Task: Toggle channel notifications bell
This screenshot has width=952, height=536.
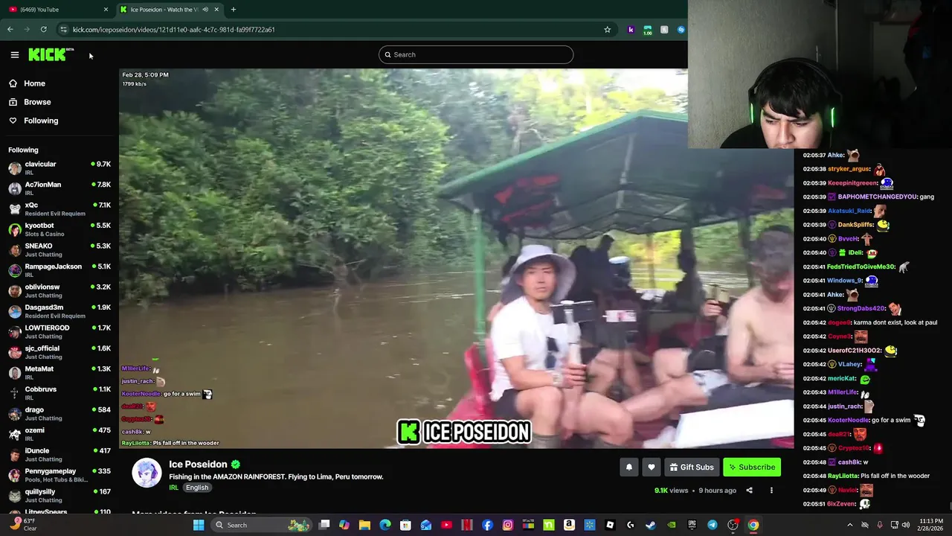Action: [629, 468]
